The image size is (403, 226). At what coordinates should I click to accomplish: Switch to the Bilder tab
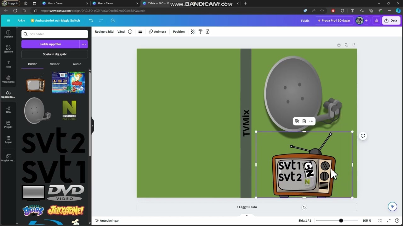[32, 64]
